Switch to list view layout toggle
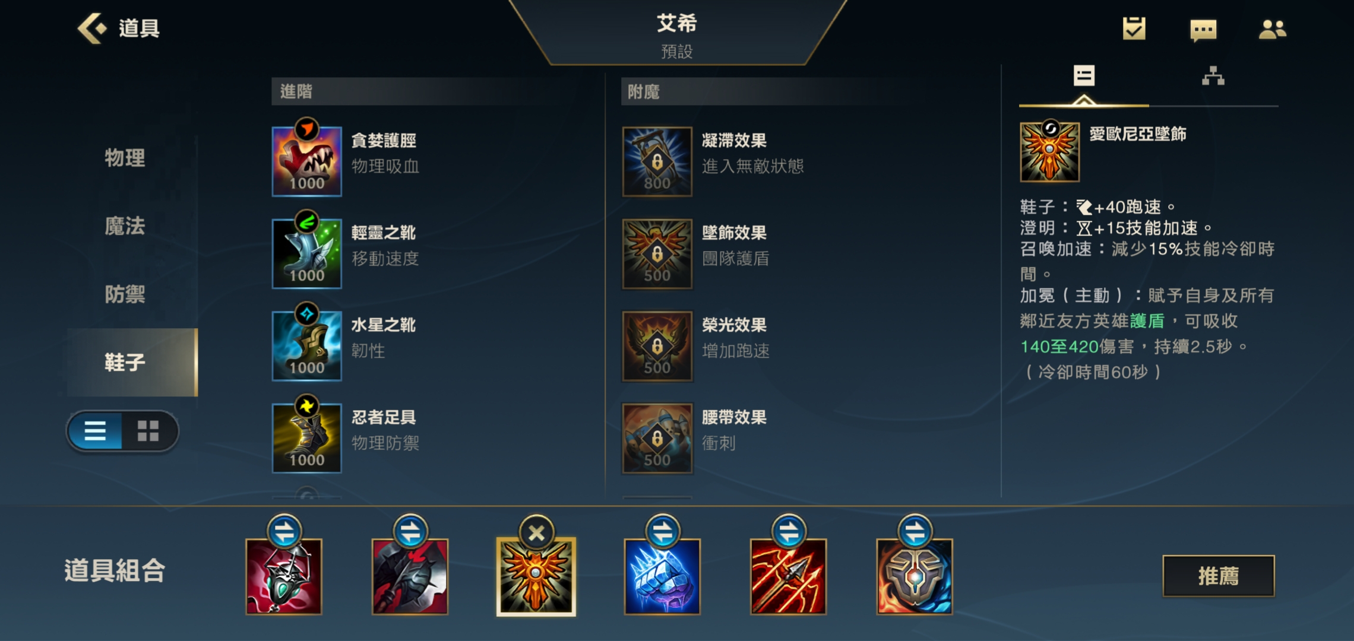 coord(95,431)
